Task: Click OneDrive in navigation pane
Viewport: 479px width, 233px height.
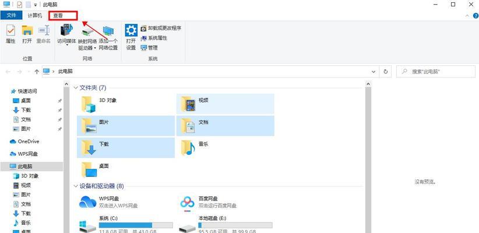Action: pyautogui.click(x=29, y=142)
